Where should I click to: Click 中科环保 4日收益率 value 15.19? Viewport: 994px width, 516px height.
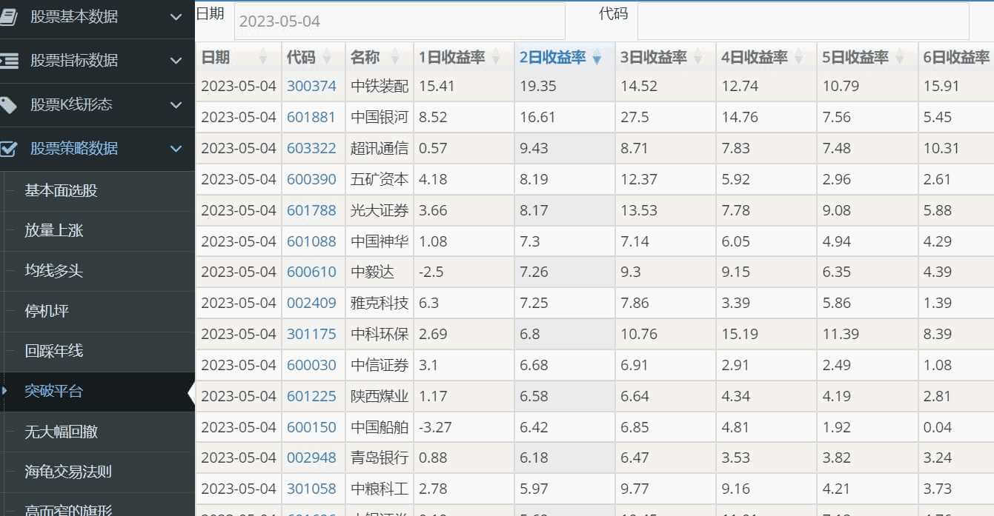[x=740, y=334]
